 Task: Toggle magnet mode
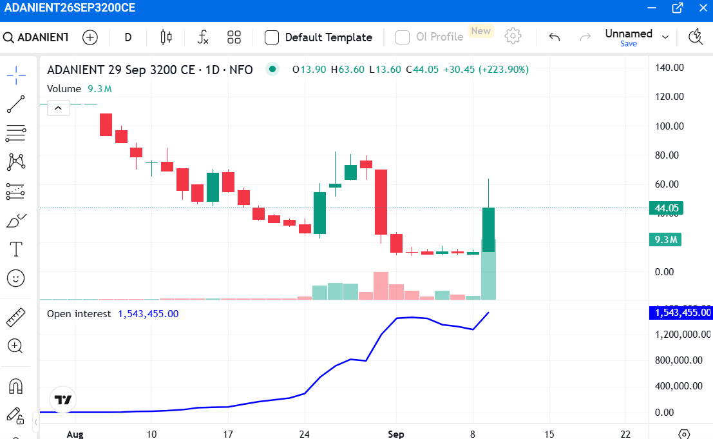coord(16,387)
